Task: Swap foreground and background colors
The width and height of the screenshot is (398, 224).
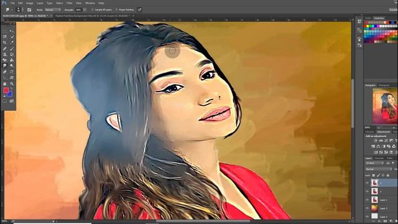Action: 11,88
